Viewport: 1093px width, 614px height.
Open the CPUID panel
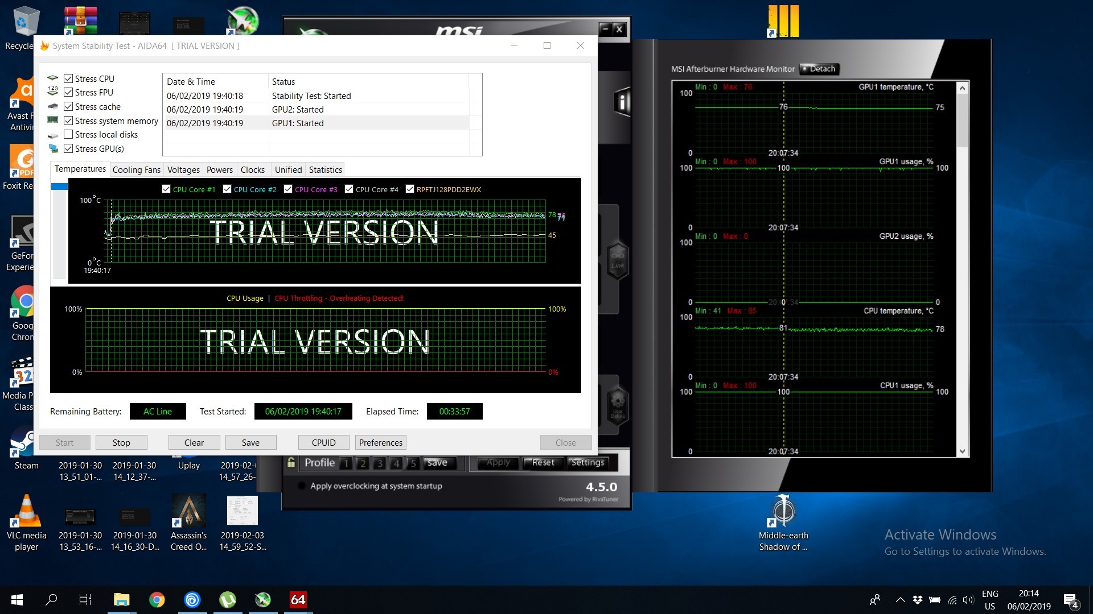(x=324, y=442)
